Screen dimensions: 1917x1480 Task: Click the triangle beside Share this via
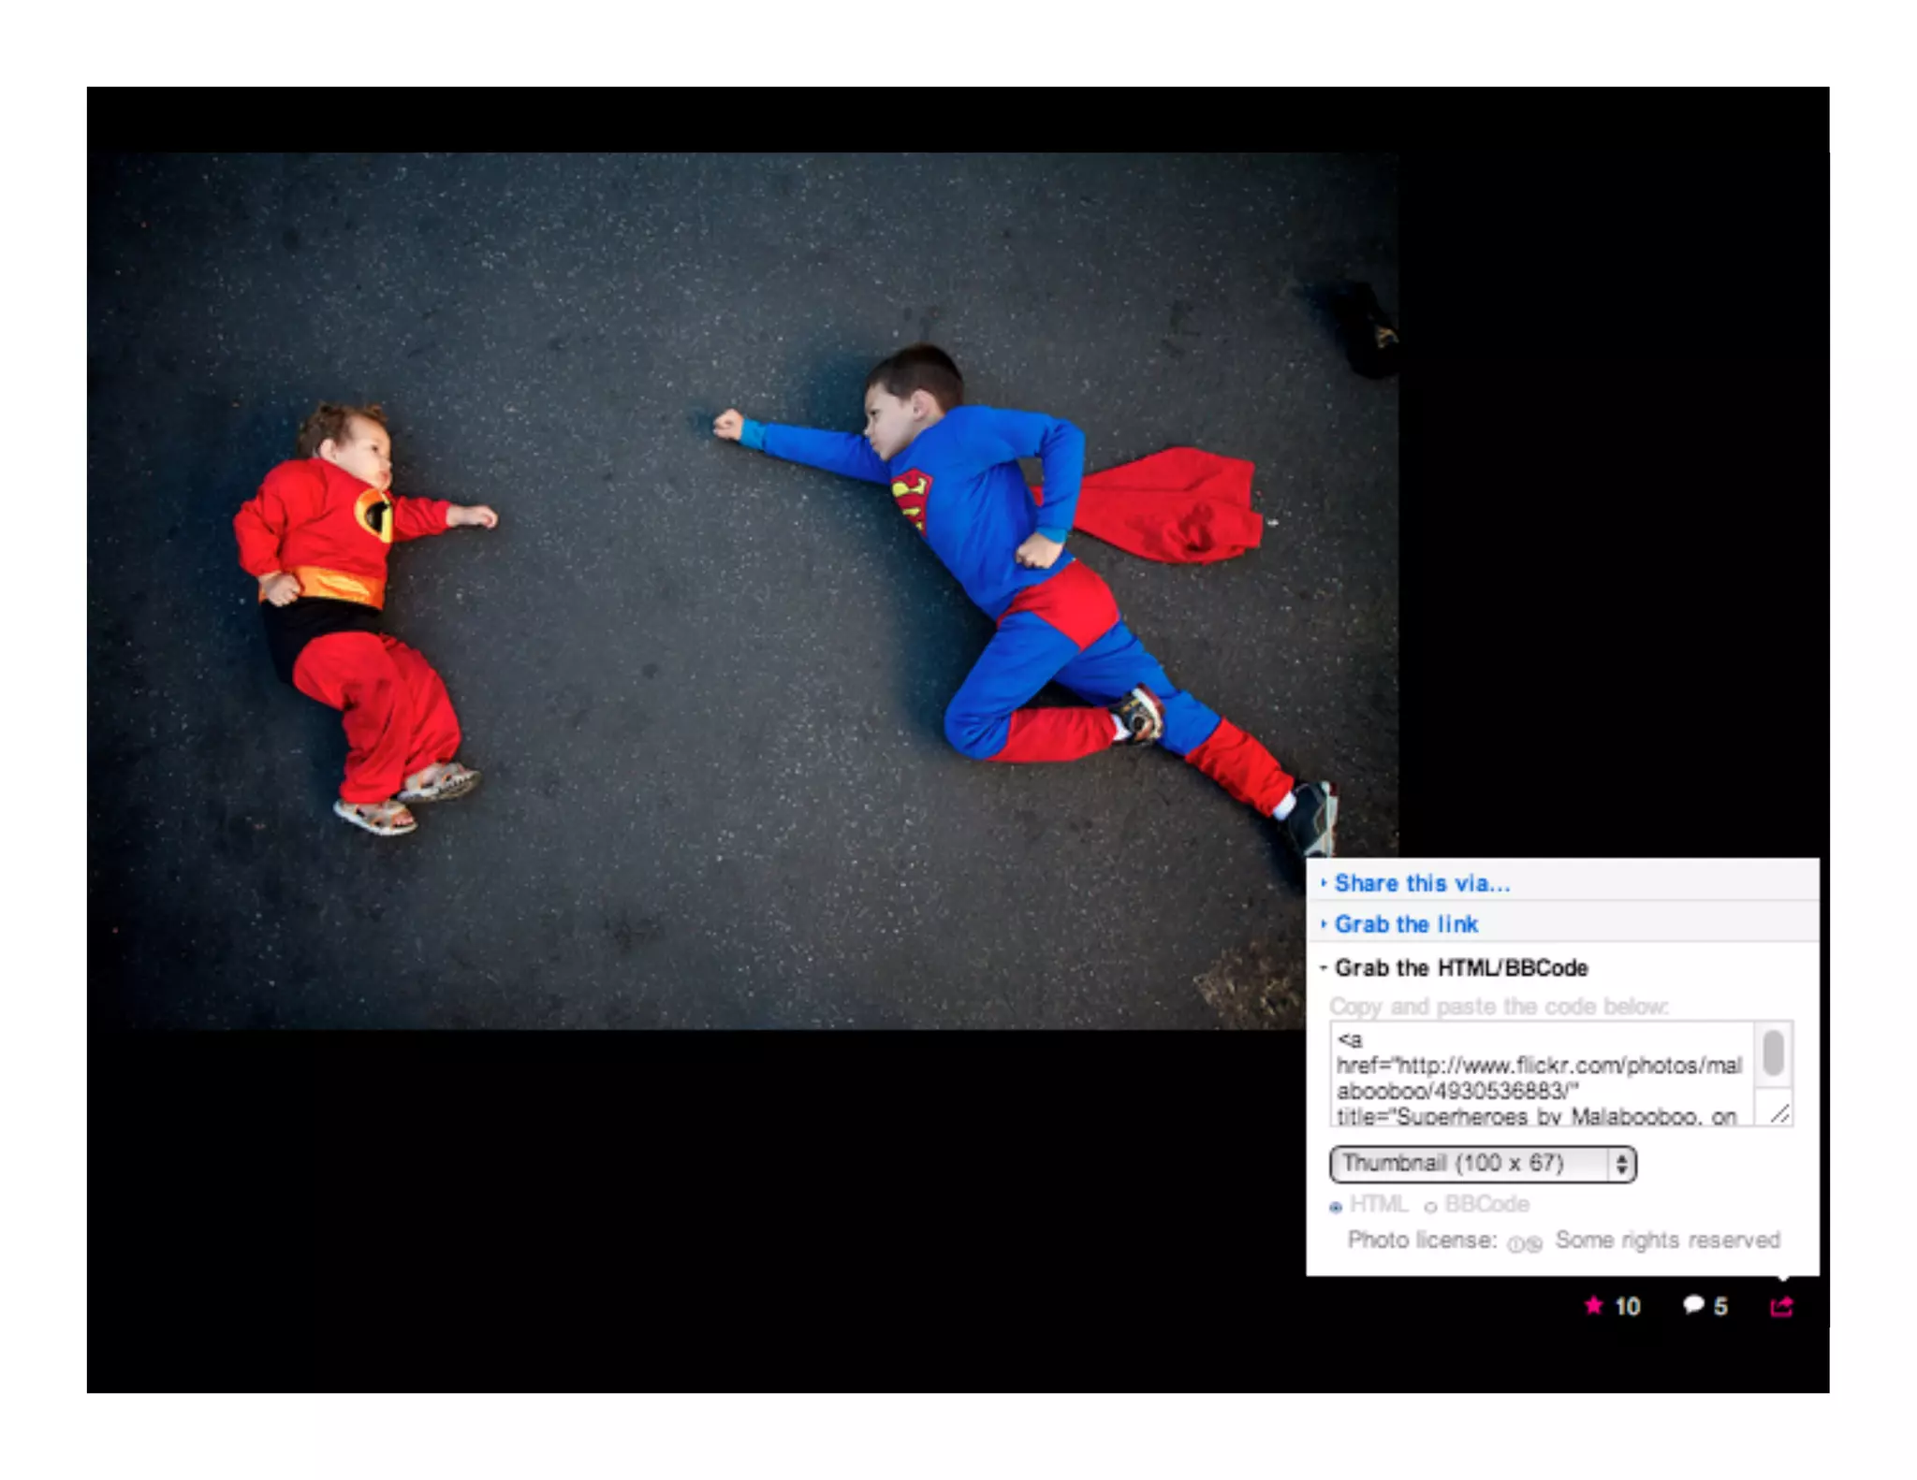pyautogui.click(x=1324, y=883)
